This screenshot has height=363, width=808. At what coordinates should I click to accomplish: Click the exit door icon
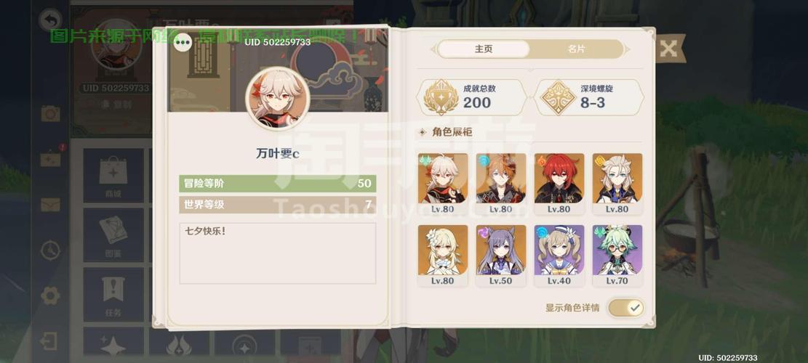[49, 341]
